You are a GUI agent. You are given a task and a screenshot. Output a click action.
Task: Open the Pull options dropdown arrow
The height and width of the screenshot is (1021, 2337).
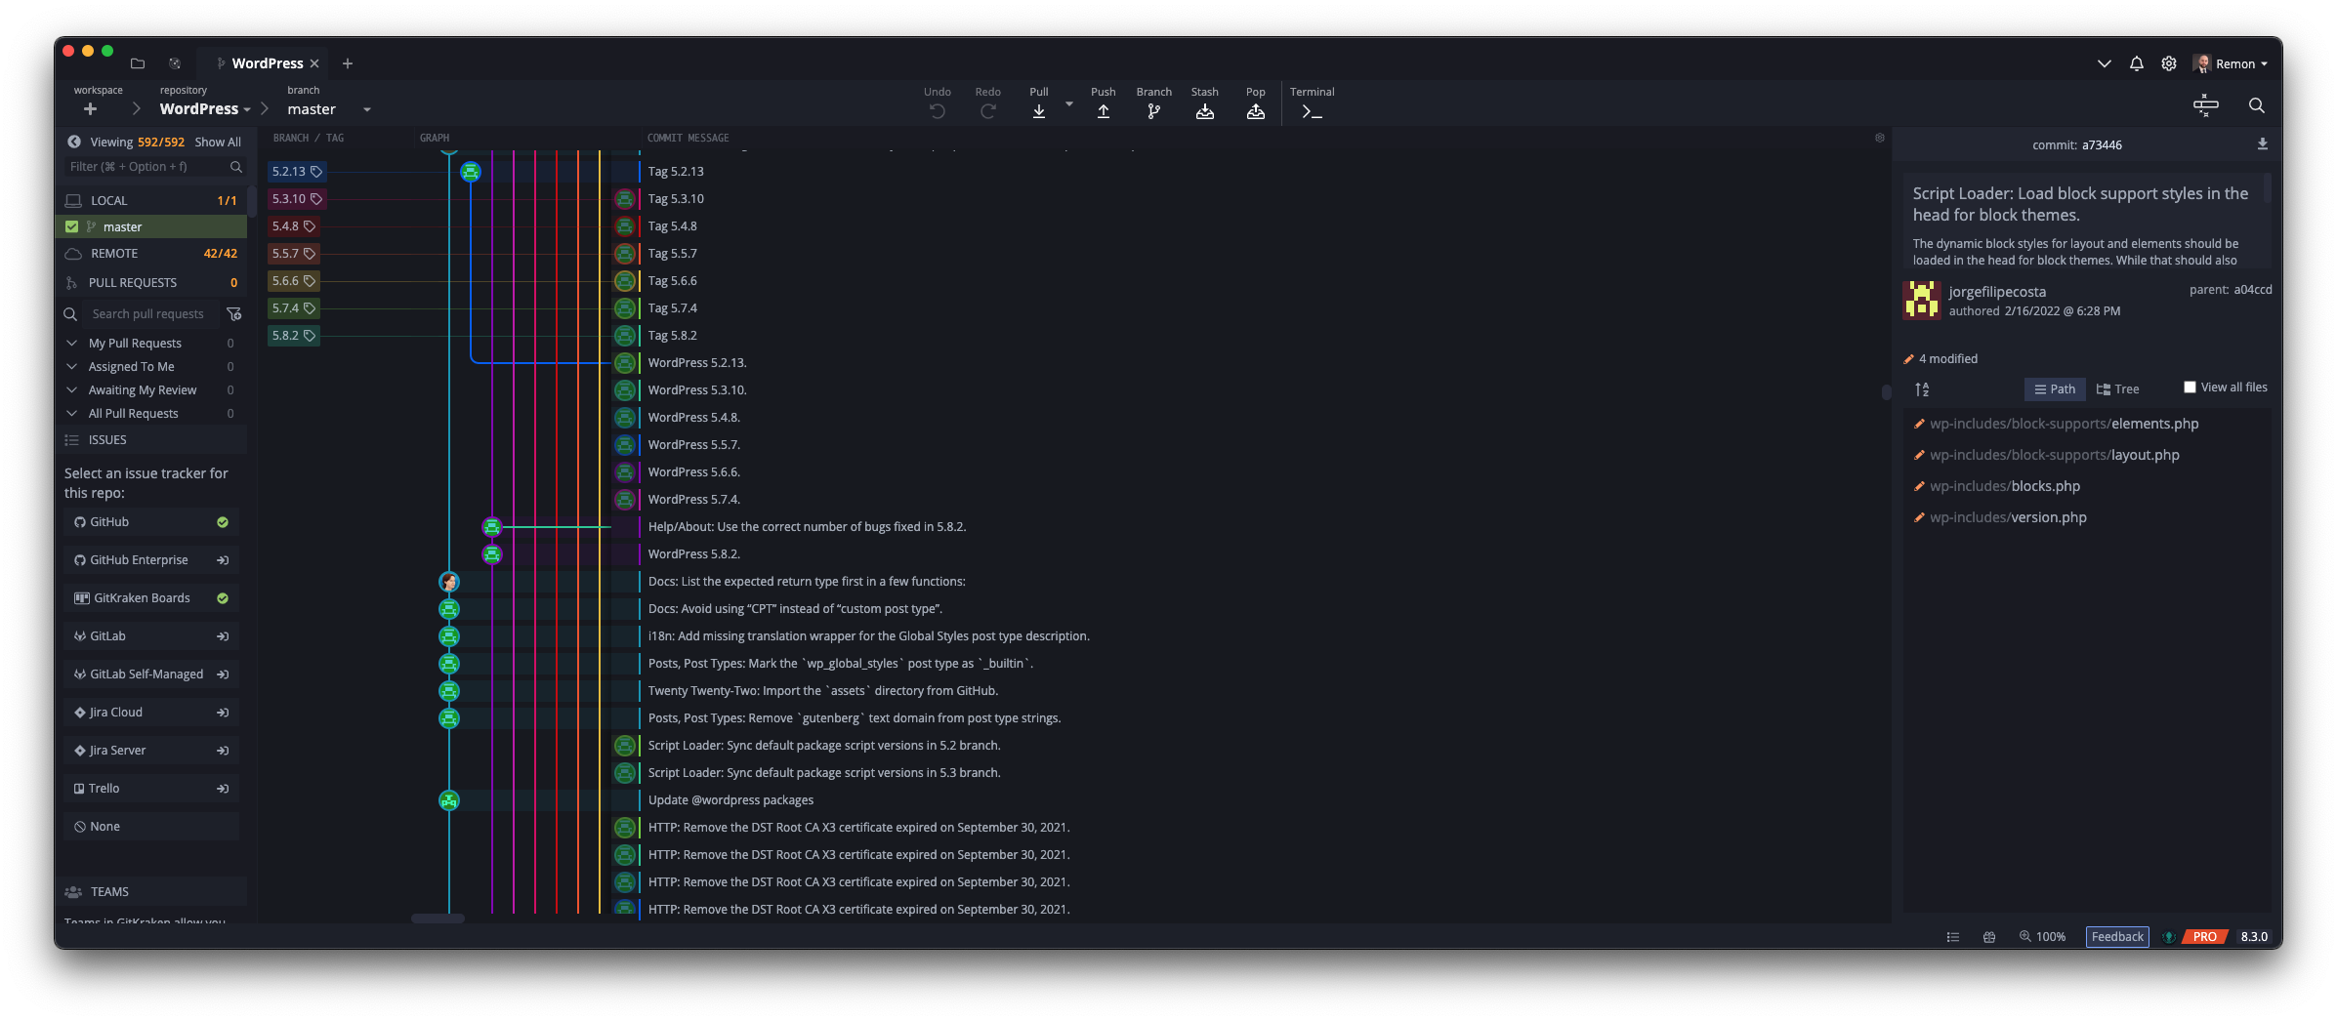pos(1068,103)
